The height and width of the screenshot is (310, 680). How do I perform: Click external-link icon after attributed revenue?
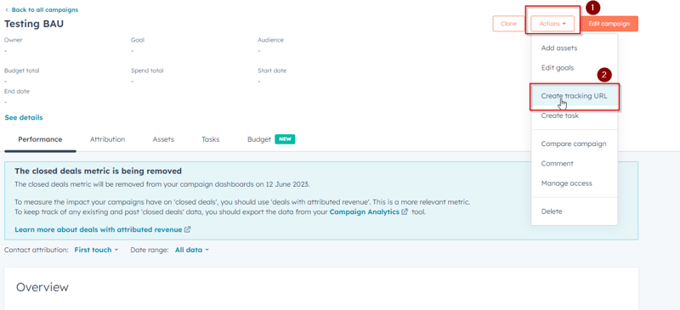(x=187, y=230)
